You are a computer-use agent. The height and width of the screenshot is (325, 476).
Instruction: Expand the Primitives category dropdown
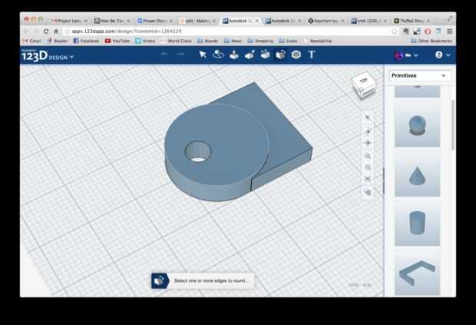coord(418,75)
